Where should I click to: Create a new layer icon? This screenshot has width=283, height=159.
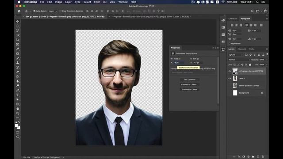(x=258, y=157)
